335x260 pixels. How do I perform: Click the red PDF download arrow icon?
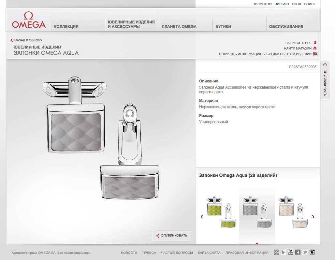point(315,43)
